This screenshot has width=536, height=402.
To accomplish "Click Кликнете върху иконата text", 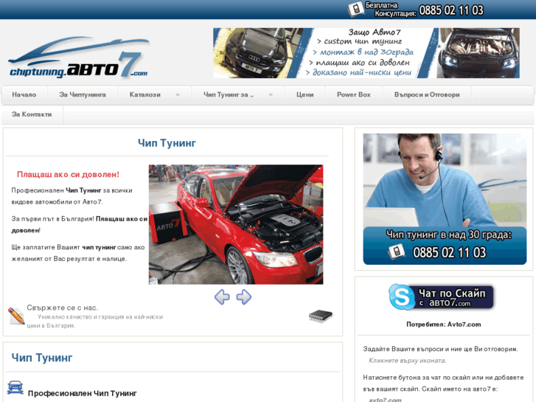I will click(408, 361).
